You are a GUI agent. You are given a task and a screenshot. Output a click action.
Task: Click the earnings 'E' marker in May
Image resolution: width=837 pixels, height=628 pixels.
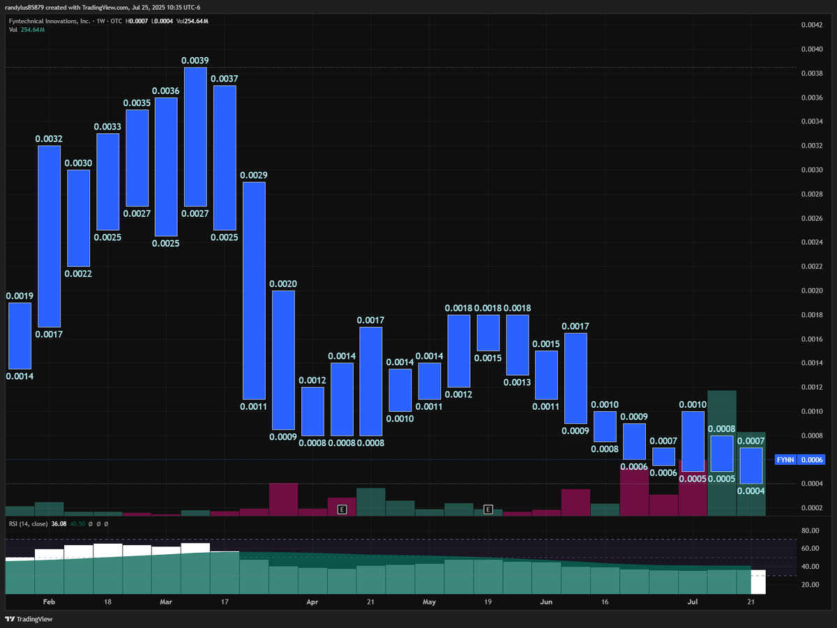pyautogui.click(x=488, y=510)
